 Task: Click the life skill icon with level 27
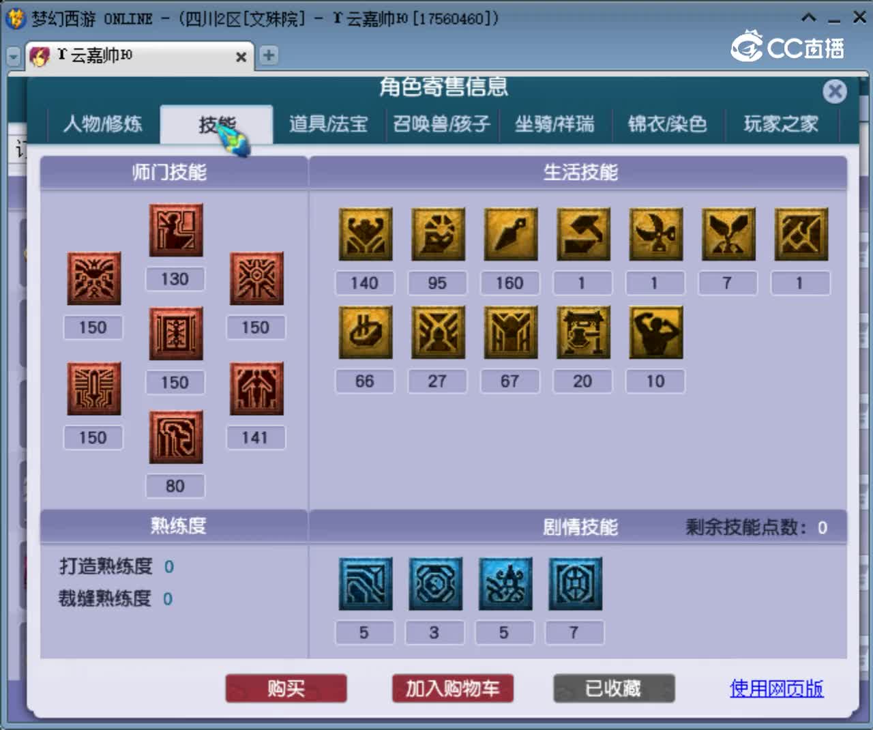coord(438,332)
